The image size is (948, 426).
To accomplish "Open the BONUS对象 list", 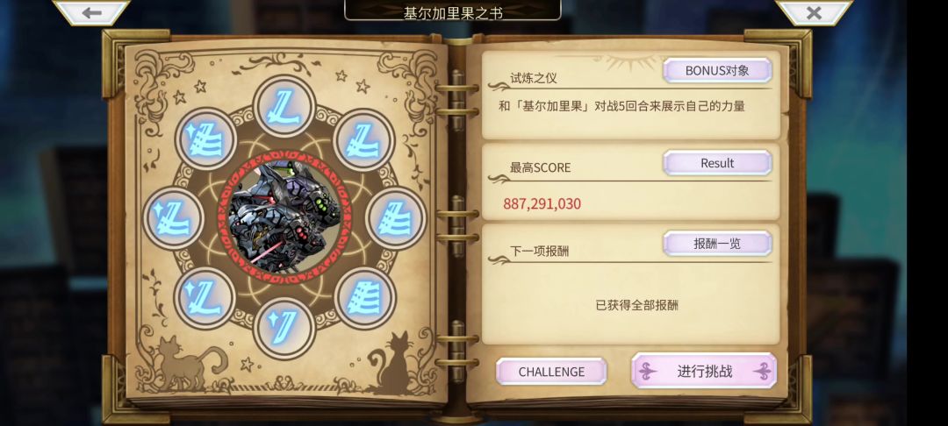I will coord(717,71).
